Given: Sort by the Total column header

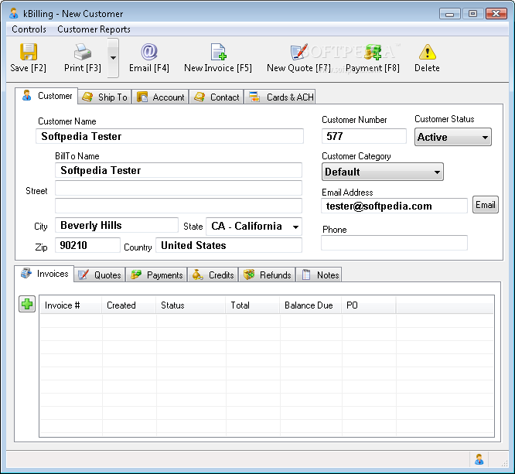Looking at the screenshot, I should click(x=253, y=305).
